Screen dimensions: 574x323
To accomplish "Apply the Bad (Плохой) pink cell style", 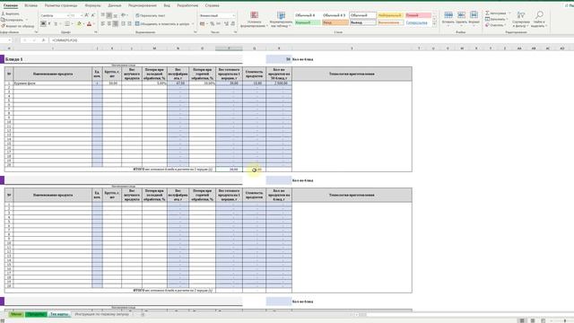I will tap(419, 15).
